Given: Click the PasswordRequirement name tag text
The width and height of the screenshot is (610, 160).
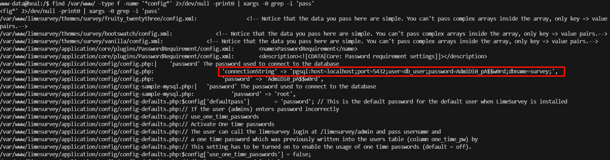Looking at the screenshot, I should [x=308, y=49].
